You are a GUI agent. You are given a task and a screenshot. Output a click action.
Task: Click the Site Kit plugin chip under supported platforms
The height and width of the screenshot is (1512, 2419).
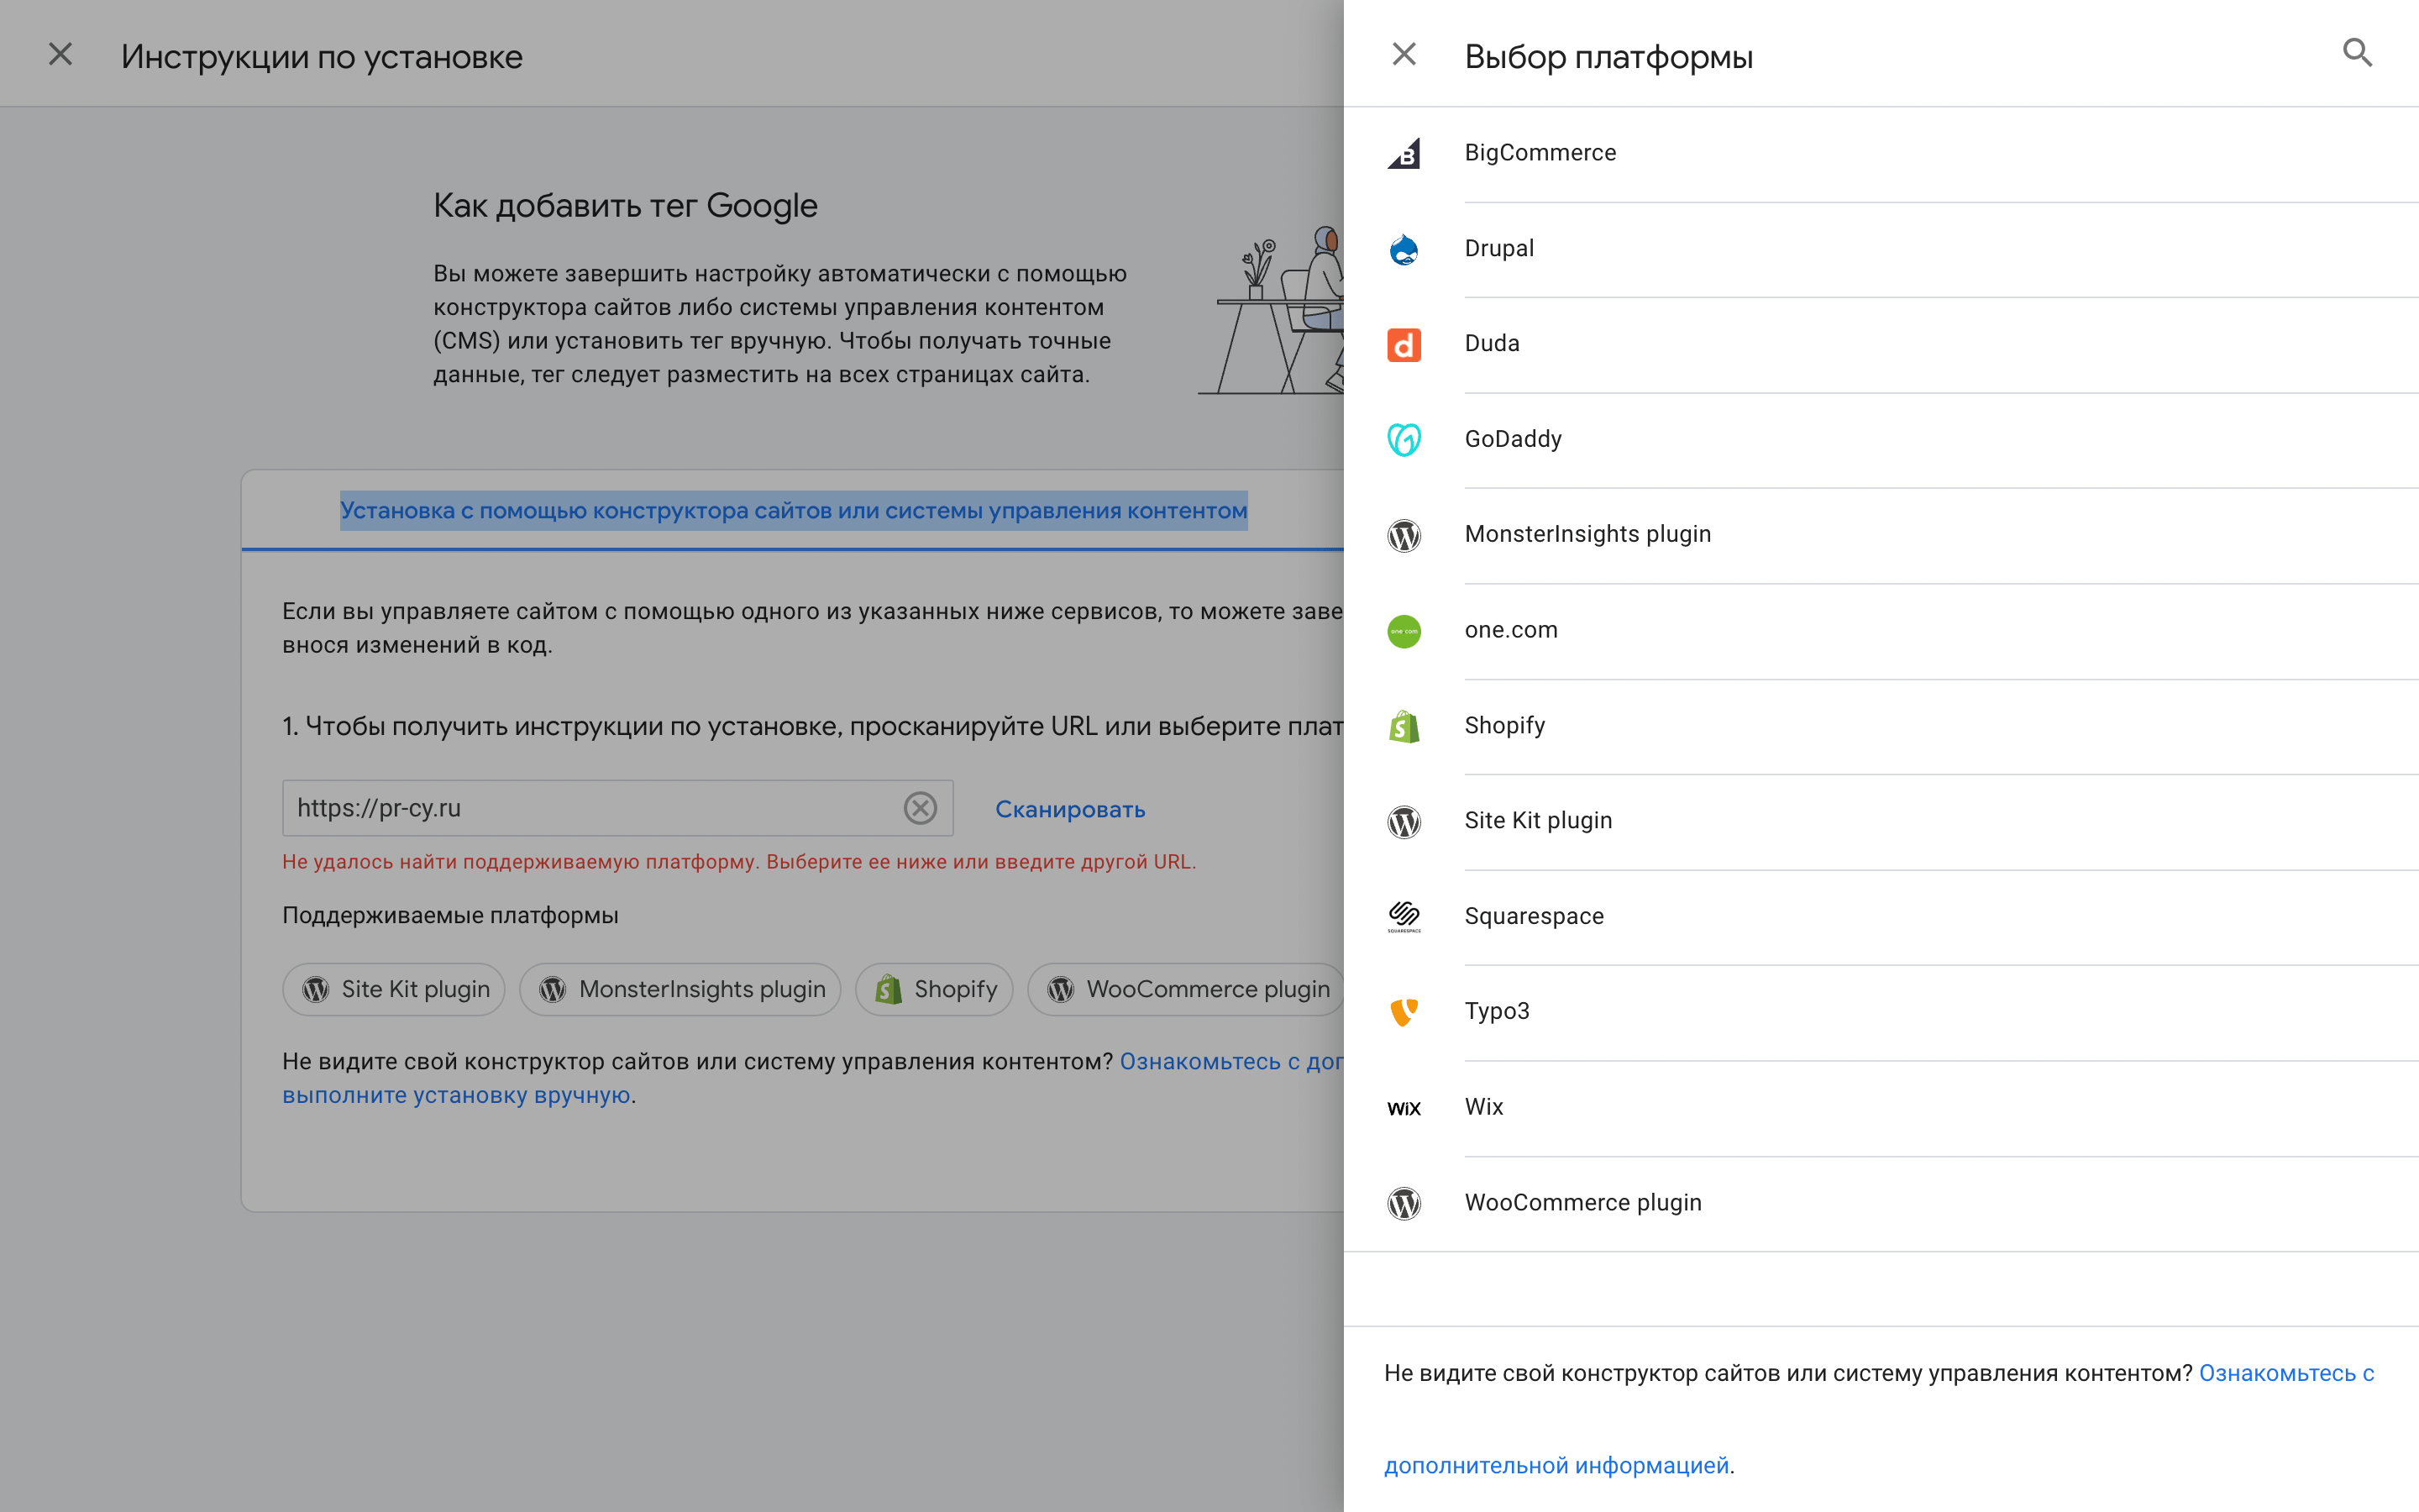point(394,990)
